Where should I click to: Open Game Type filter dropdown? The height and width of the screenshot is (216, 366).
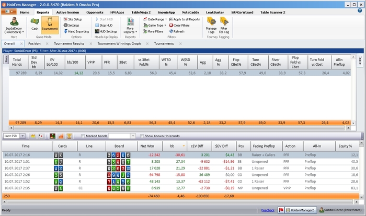point(155,25)
